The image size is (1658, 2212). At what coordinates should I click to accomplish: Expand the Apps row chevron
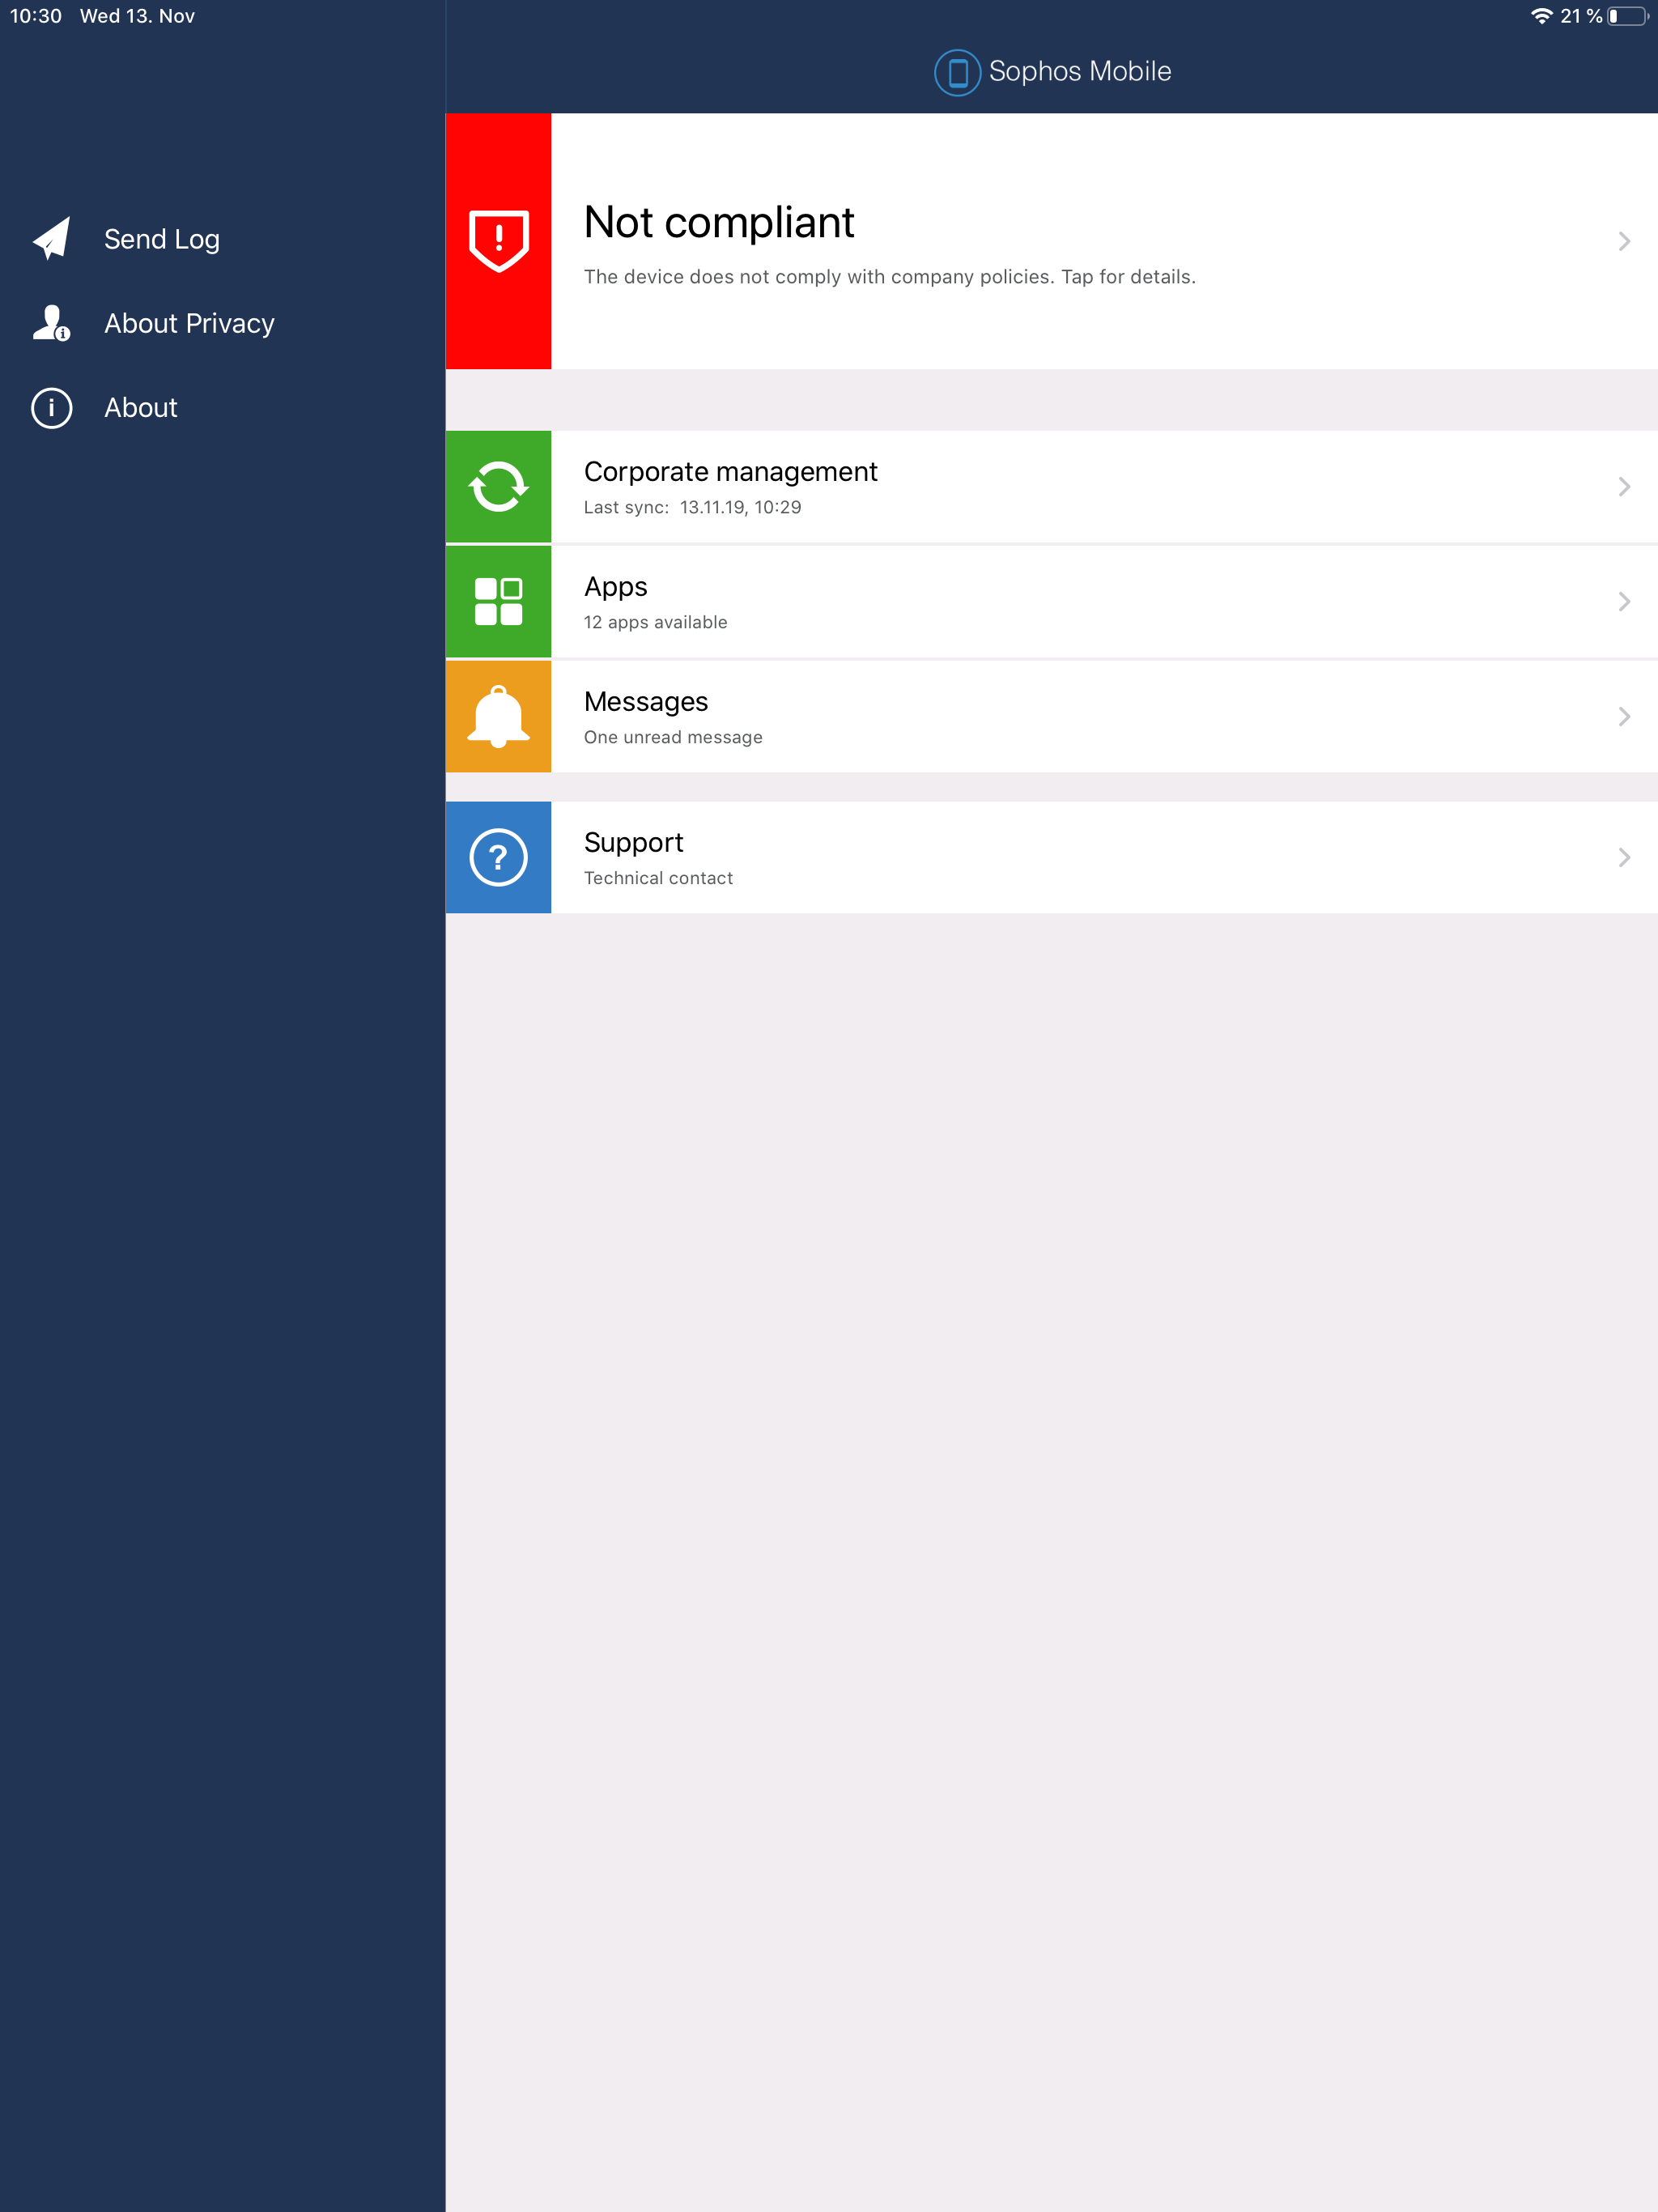[x=1623, y=602]
